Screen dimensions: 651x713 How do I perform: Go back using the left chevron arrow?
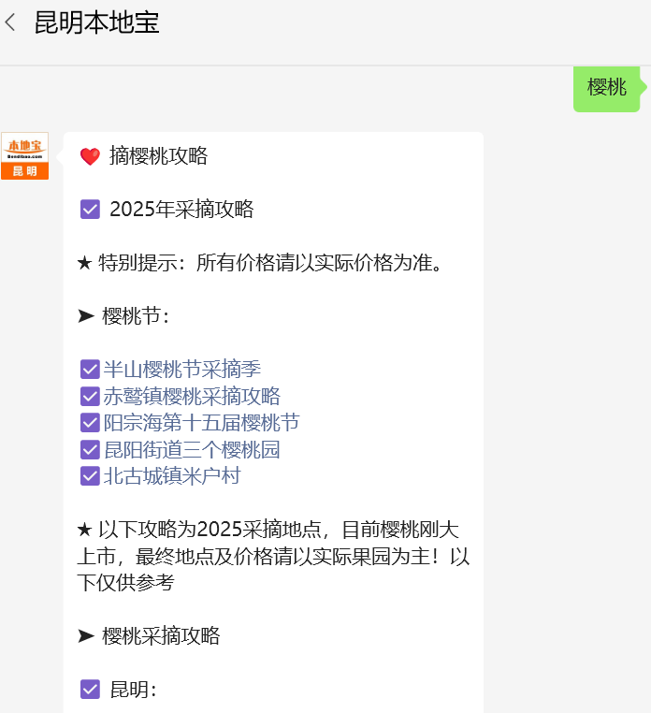[10, 22]
